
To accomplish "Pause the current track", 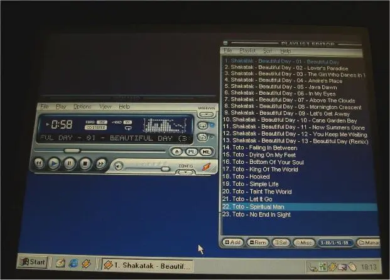I will click(x=70, y=164).
